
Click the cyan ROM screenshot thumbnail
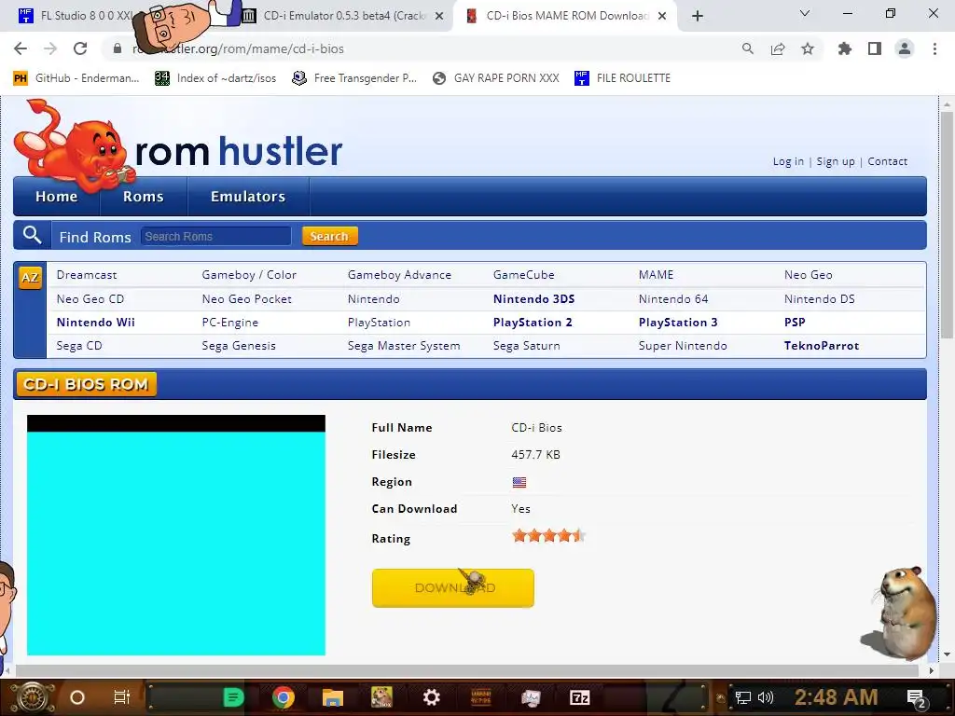click(176, 535)
